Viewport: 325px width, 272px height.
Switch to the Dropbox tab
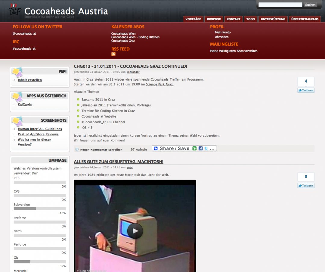pyautogui.click(x=214, y=19)
